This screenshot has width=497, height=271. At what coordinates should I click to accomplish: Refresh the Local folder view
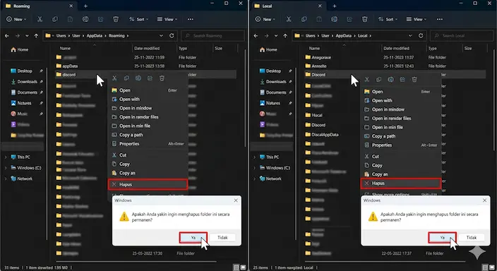coord(421,35)
